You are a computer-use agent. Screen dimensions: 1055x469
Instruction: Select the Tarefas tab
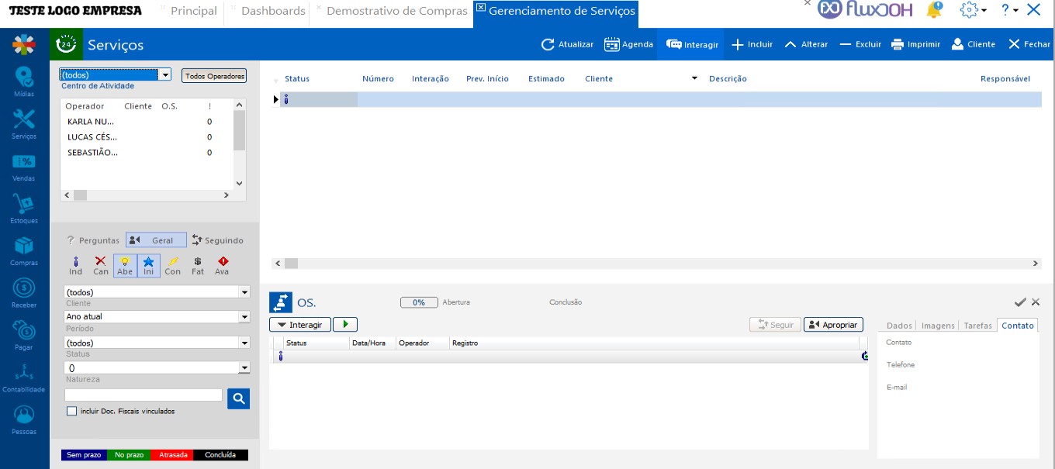978,326
